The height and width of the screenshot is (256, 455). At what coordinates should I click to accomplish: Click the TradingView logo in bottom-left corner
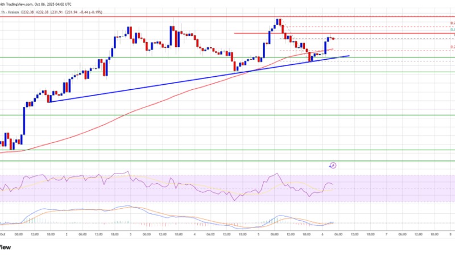5,247
